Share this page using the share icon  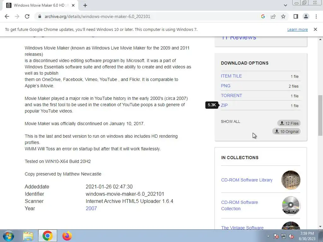tap(273, 16)
